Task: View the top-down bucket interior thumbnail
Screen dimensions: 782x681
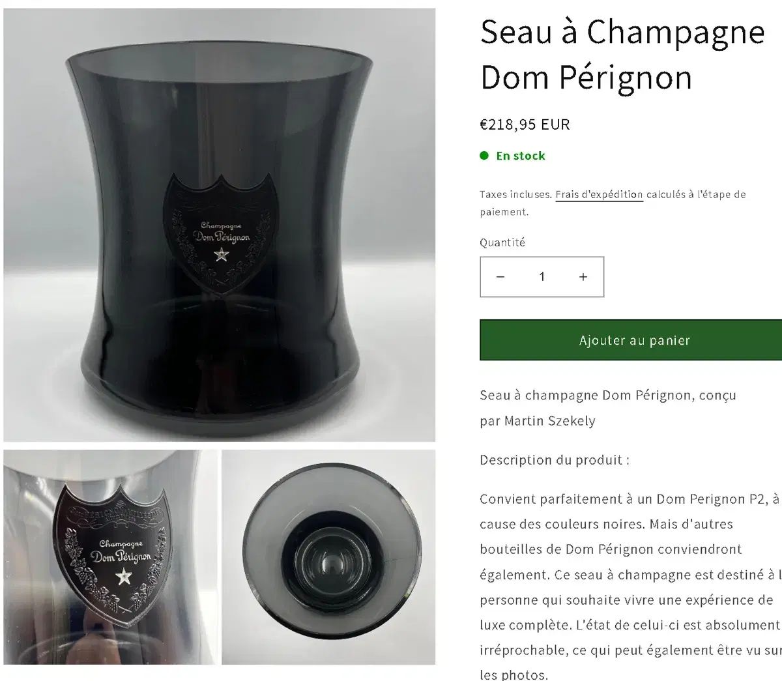Action: (x=328, y=557)
